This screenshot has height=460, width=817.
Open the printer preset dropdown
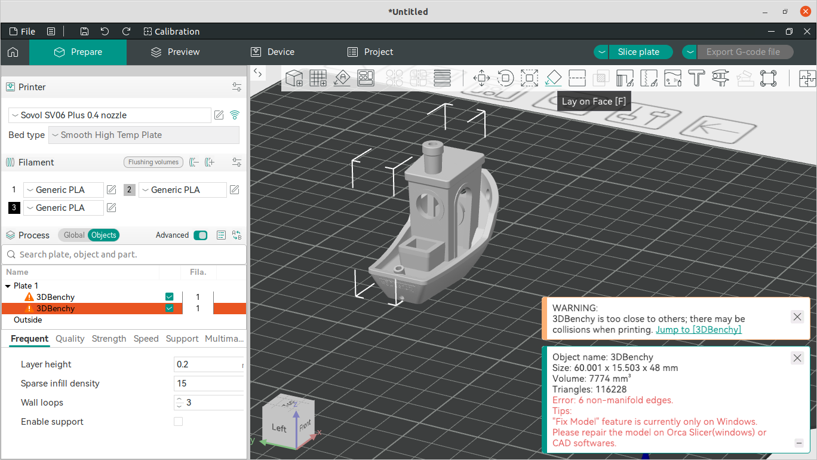coord(110,115)
